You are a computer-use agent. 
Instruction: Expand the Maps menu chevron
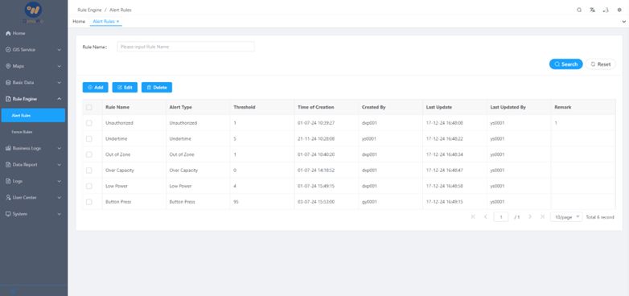coord(60,67)
